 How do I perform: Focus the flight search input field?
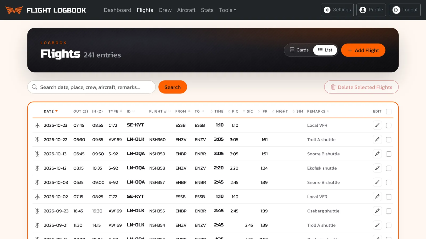(x=91, y=87)
